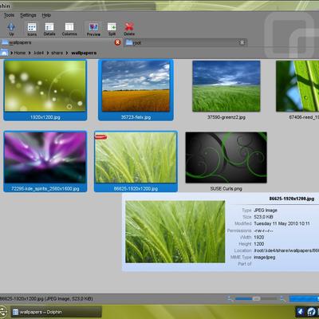The image size is (319, 319).
Task: Click wallpapers in the breadcrumb path
Action: 84,53
